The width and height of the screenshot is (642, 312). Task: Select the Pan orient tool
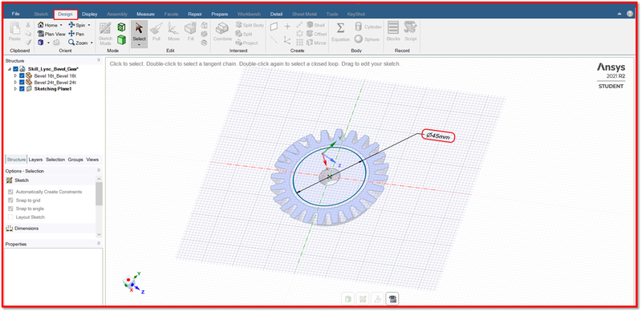(x=76, y=34)
